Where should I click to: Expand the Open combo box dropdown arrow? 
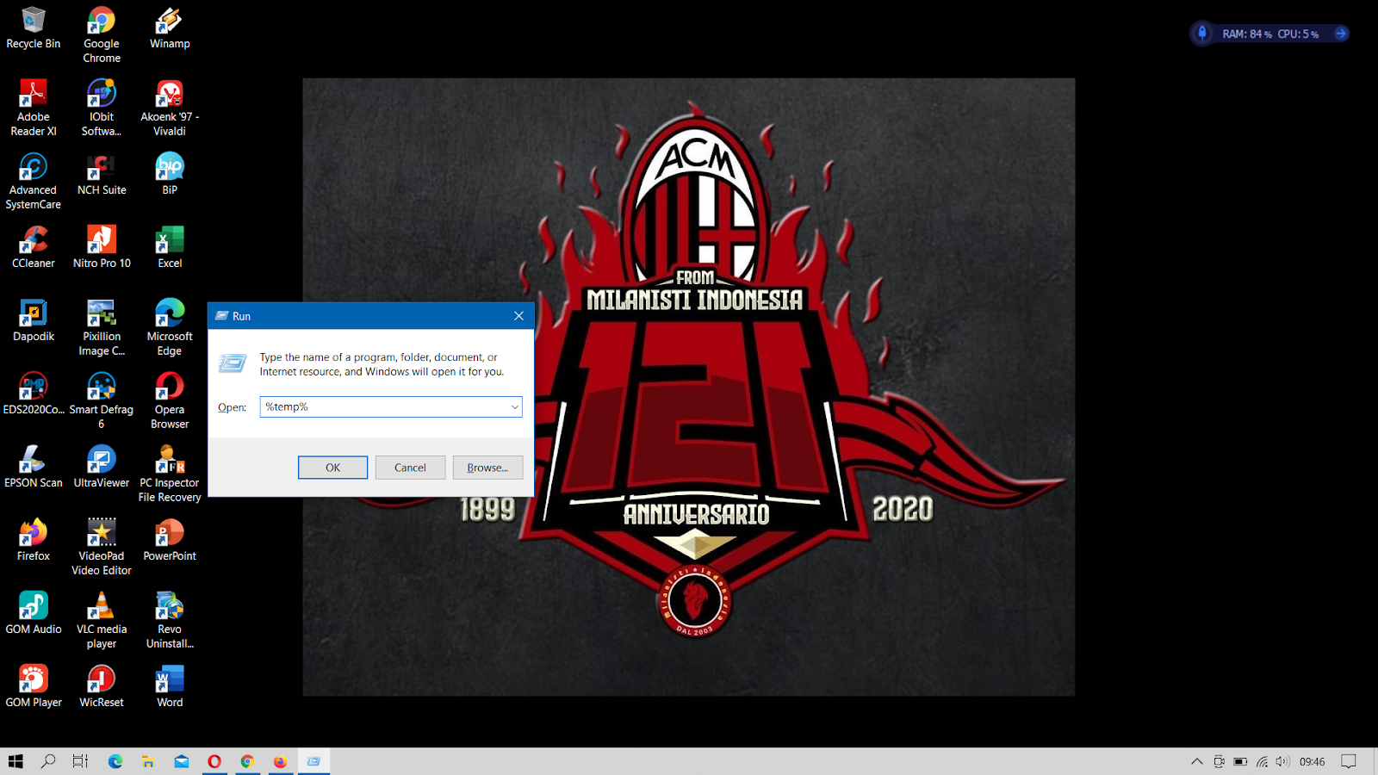(514, 406)
